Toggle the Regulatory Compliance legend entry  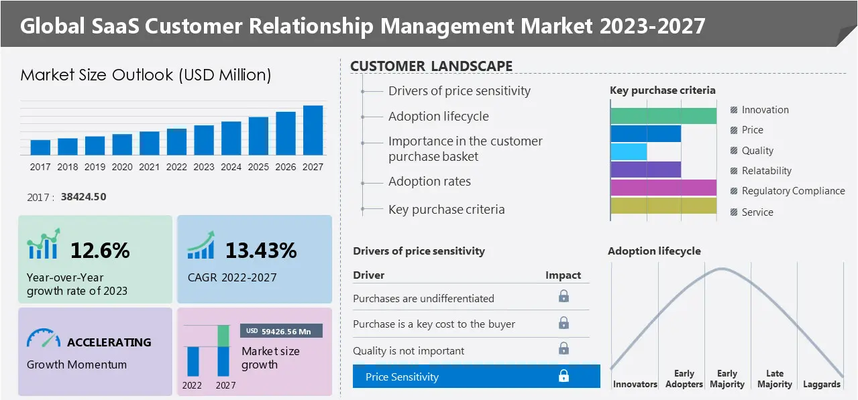click(x=733, y=191)
